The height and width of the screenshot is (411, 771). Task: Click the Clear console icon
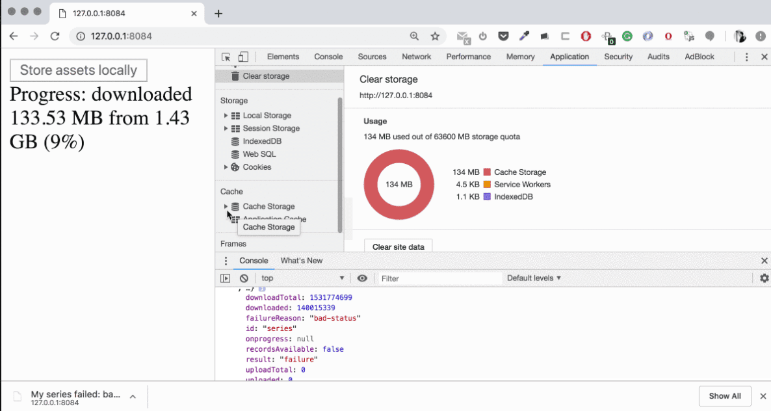coord(244,278)
